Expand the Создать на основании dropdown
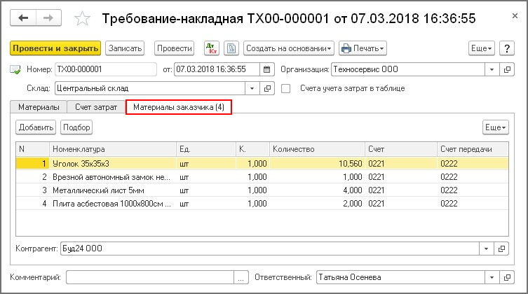The image size is (528, 294). (x=288, y=48)
